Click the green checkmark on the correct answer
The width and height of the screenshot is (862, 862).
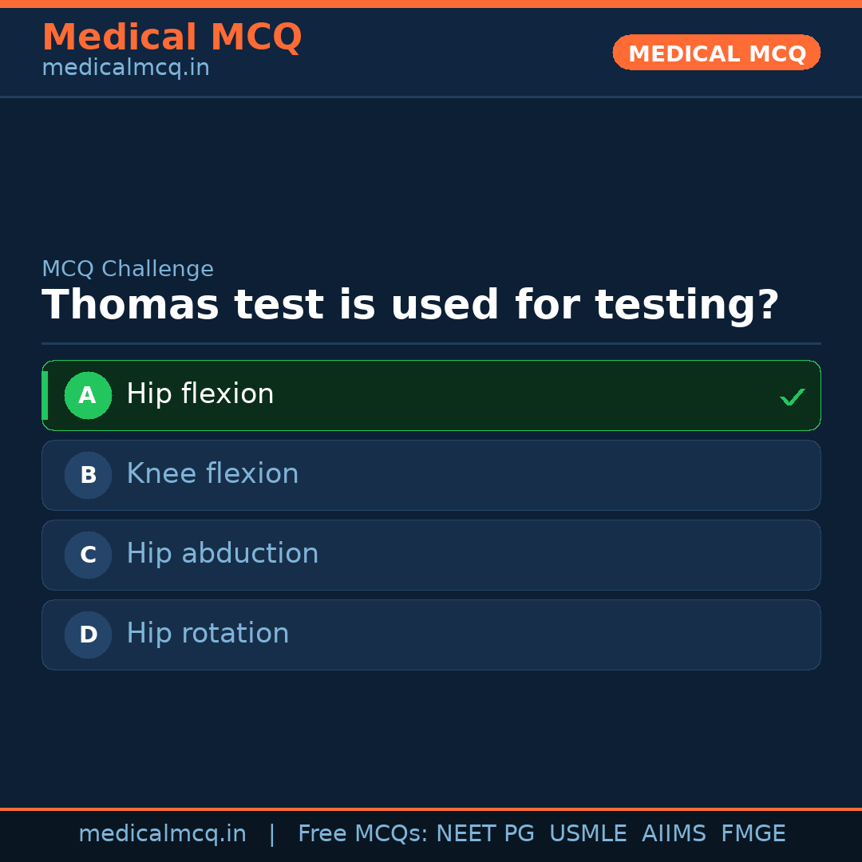pos(791,395)
